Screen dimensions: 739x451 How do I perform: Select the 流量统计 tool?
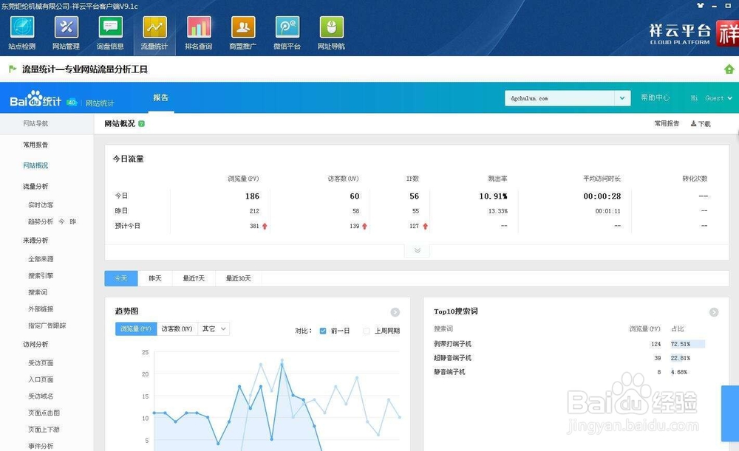coord(154,32)
